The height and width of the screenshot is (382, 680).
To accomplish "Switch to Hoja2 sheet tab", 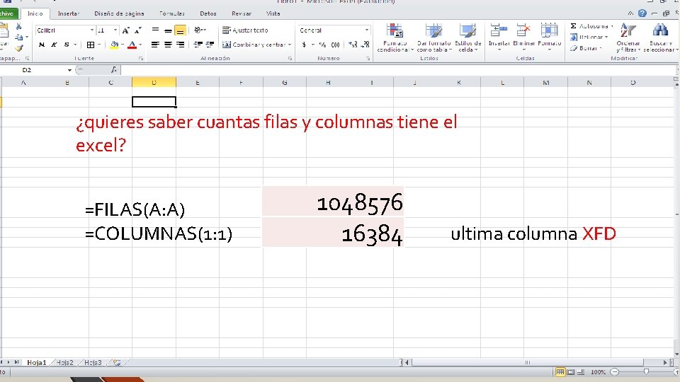I will pos(64,362).
